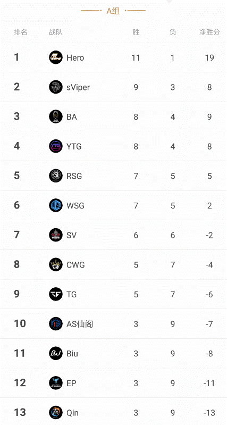Tap the Hero team logo icon

56,57
